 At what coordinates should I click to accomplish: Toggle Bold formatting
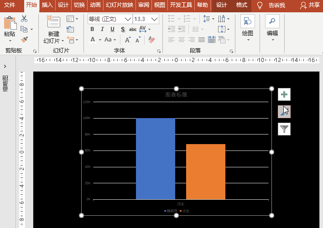(92, 29)
